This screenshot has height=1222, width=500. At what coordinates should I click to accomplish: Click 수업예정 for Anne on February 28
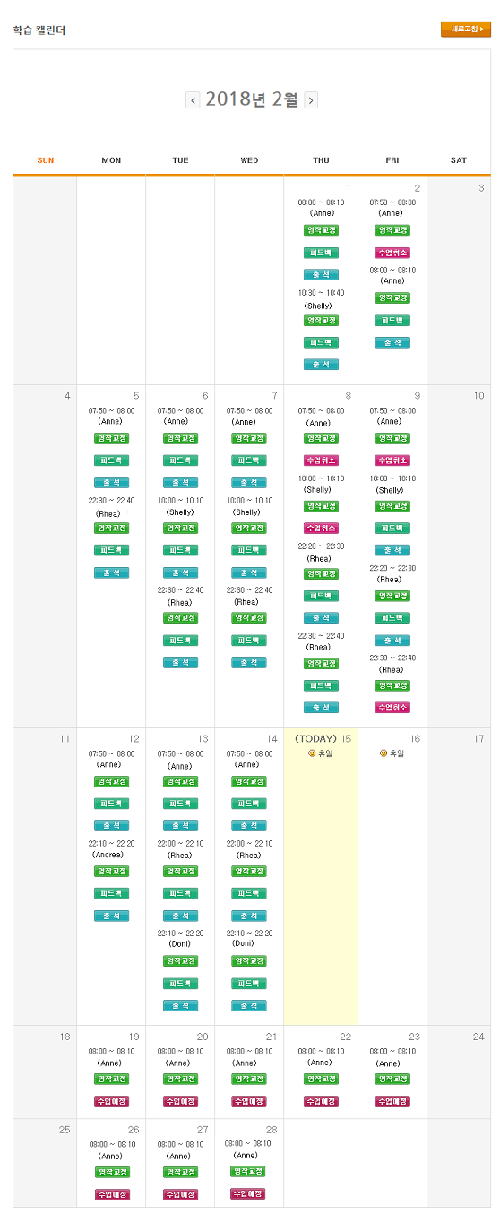(247, 1193)
